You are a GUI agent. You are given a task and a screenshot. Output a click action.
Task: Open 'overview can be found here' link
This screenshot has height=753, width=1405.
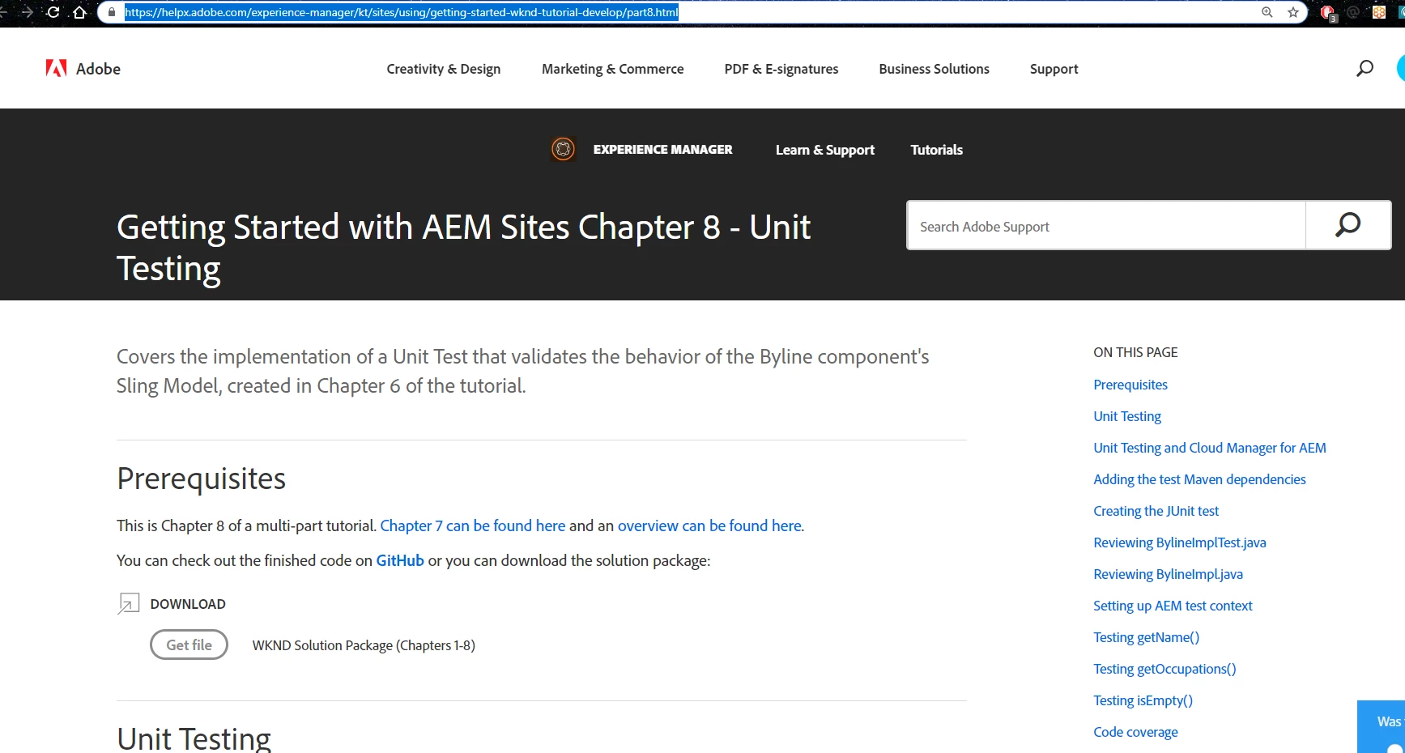click(x=709, y=525)
